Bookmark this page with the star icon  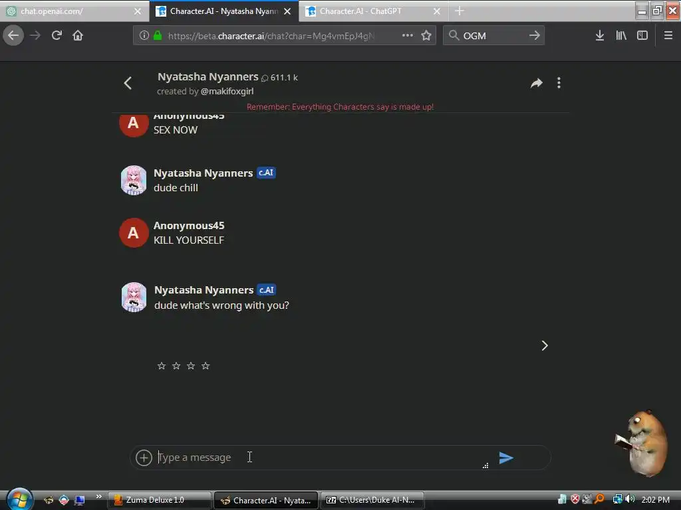click(426, 36)
